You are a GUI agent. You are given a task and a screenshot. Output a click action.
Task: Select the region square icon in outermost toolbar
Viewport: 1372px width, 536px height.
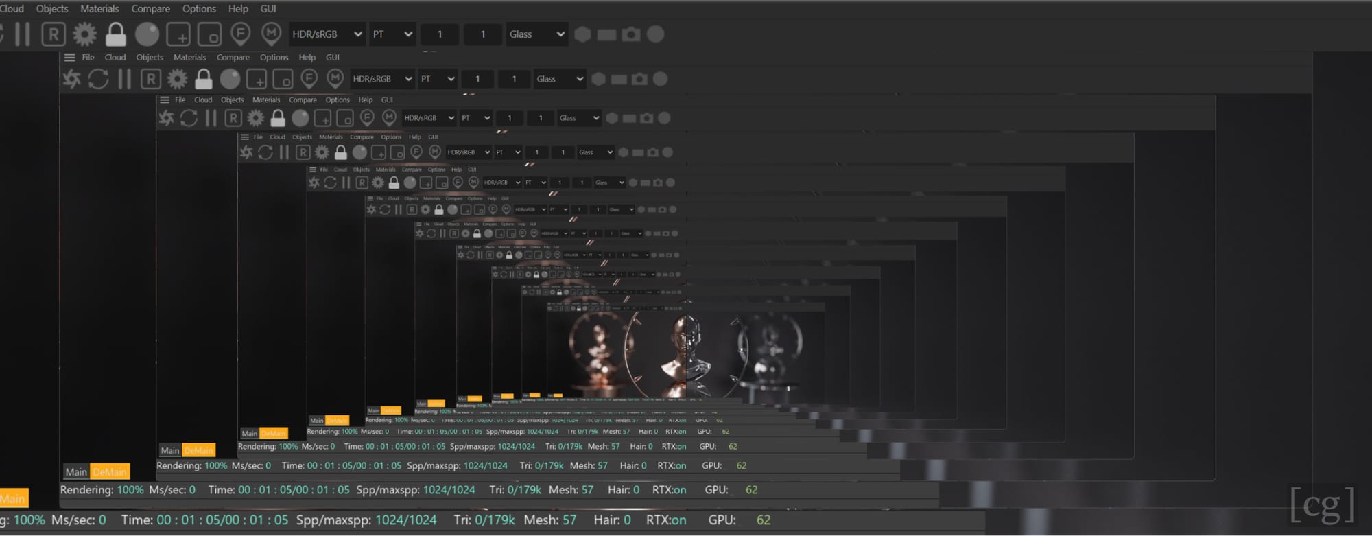tap(209, 34)
